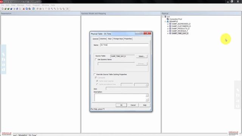Click the yellow Open Offline folder icon
Viewport: 242px width, 136px height.
pos(5,9)
